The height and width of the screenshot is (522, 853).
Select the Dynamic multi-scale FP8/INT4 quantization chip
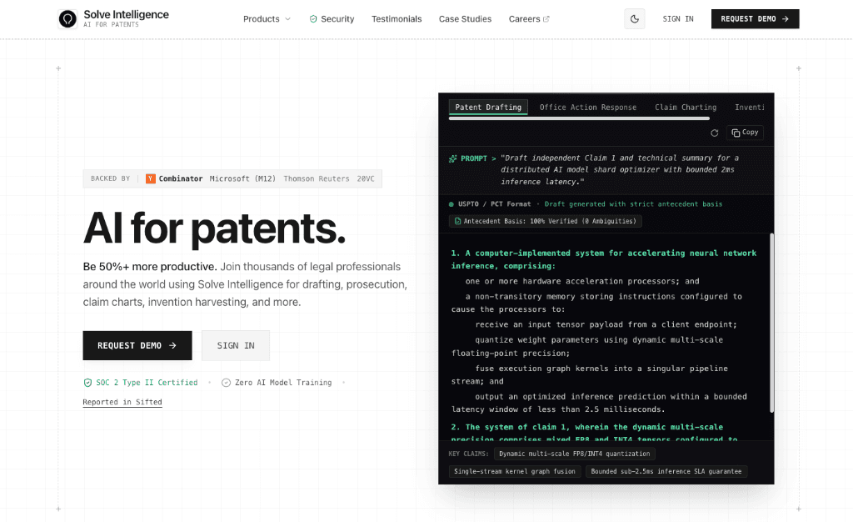(x=575, y=454)
